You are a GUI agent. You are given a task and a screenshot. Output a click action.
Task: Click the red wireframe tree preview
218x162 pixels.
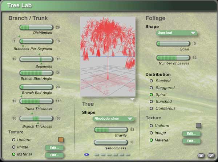[x=108, y=56]
